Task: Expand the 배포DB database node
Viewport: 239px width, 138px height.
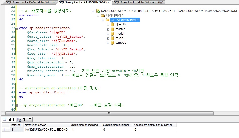Action: point(108,25)
